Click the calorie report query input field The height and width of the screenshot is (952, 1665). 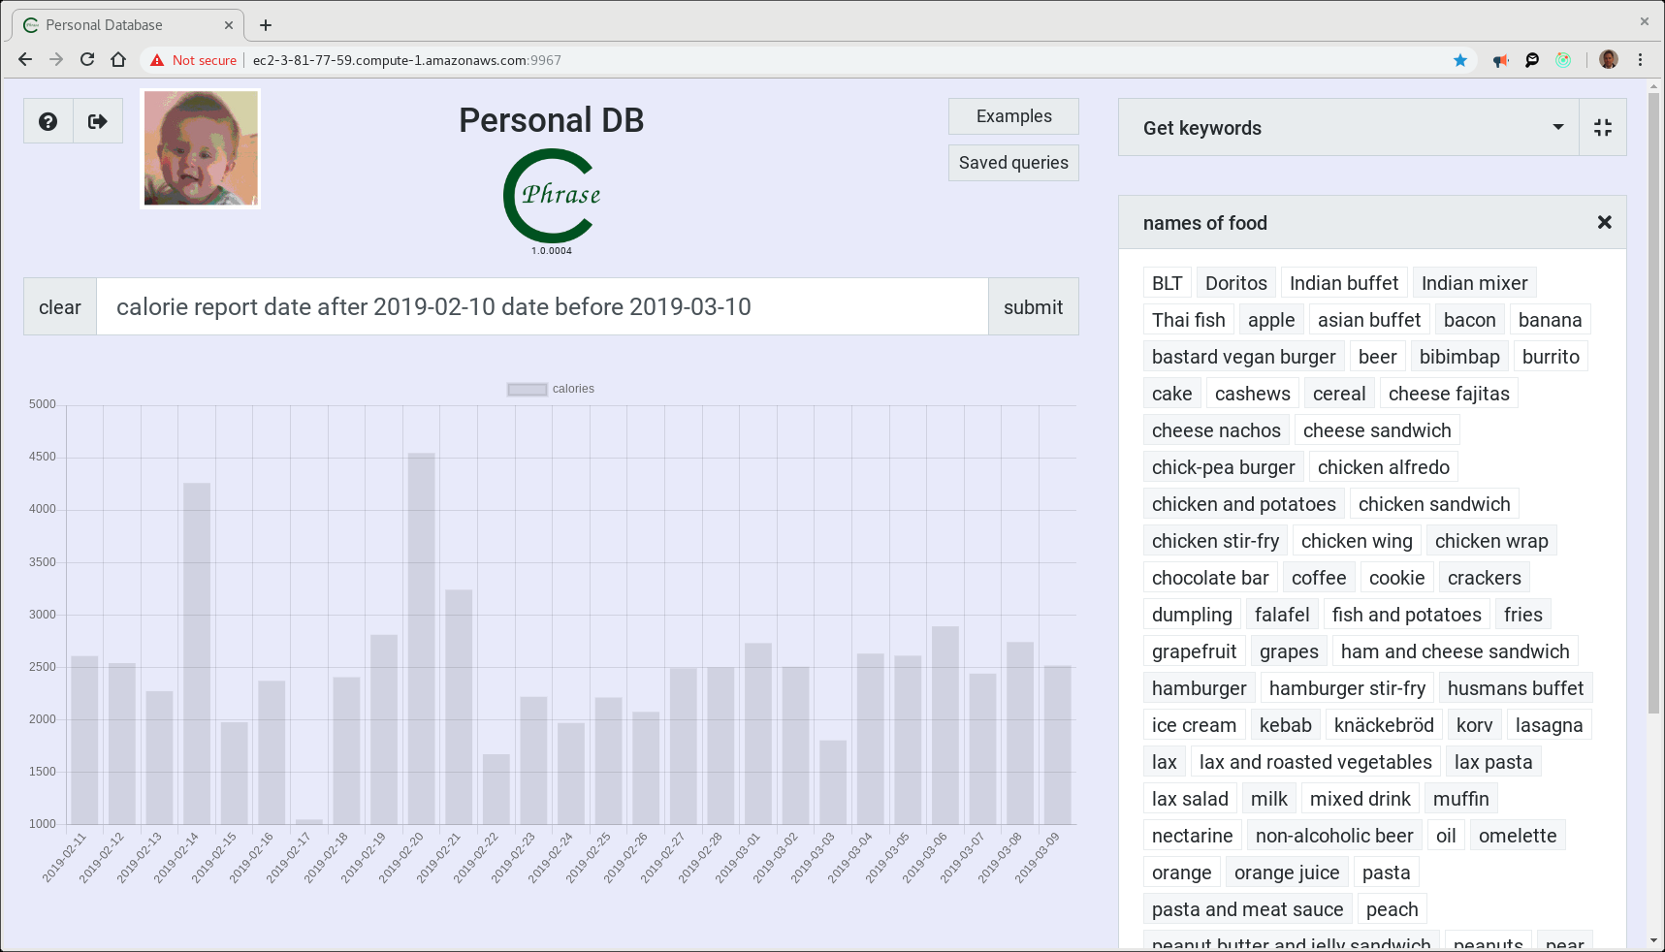(541, 307)
